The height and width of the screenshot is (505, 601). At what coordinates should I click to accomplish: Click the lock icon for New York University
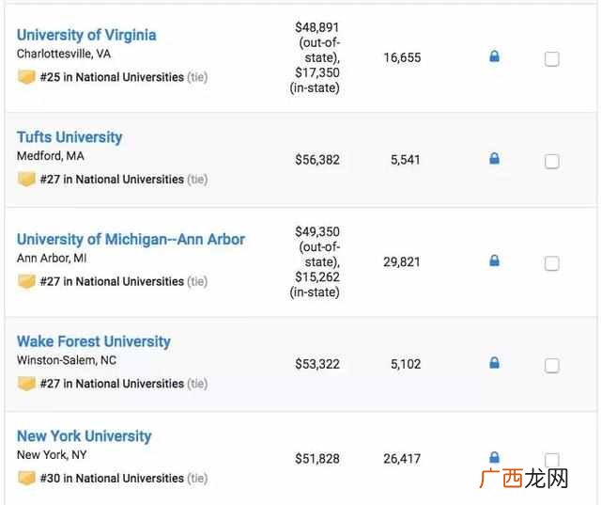click(x=495, y=457)
